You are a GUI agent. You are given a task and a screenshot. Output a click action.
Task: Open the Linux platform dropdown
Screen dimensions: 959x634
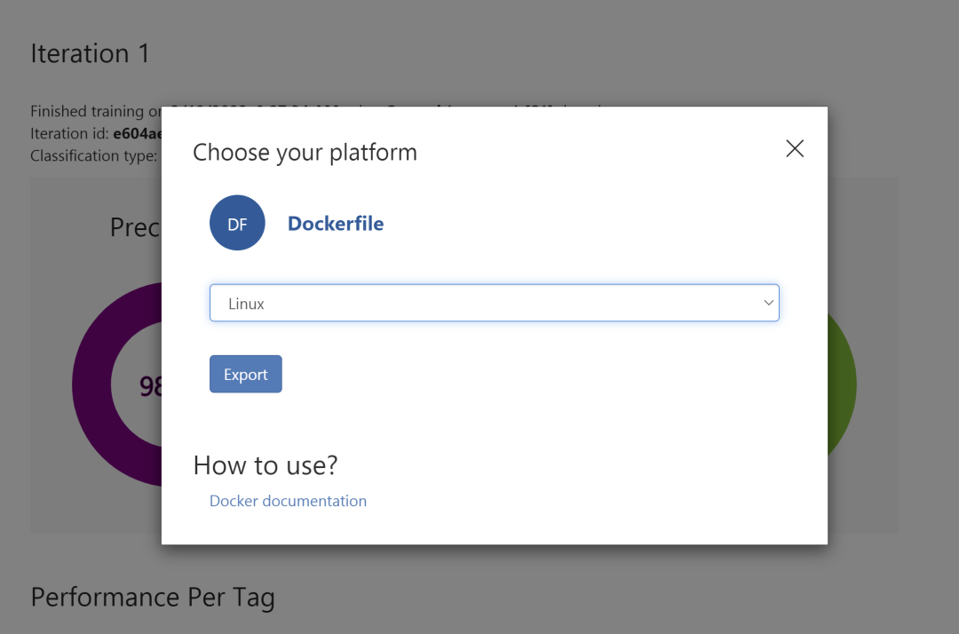click(x=494, y=303)
